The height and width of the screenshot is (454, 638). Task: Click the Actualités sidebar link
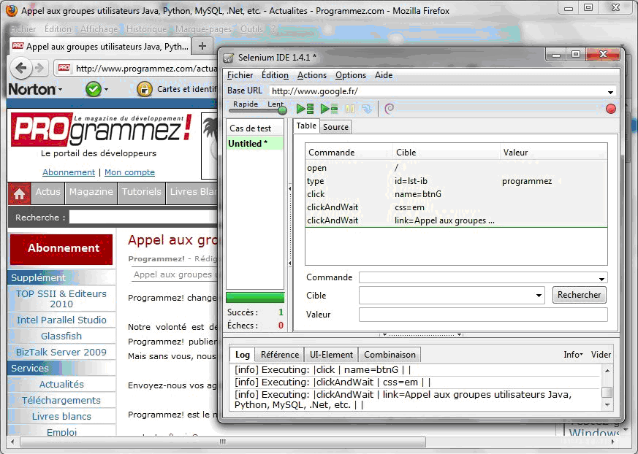pos(61,384)
